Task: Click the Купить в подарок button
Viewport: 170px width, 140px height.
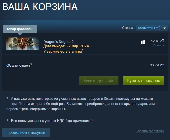Action: point(143,81)
